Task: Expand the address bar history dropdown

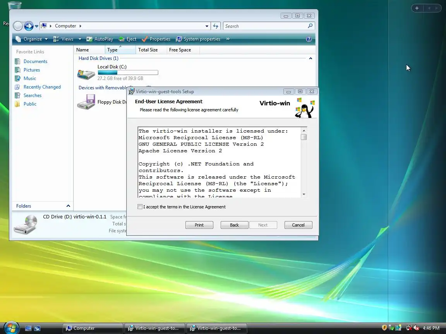Action: [207, 26]
